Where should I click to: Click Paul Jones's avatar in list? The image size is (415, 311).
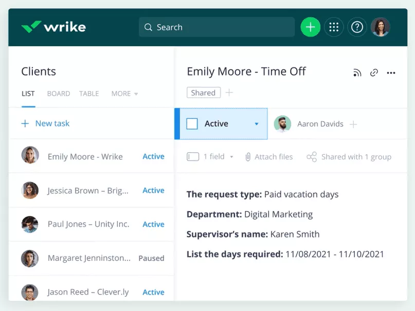tap(30, 224)
